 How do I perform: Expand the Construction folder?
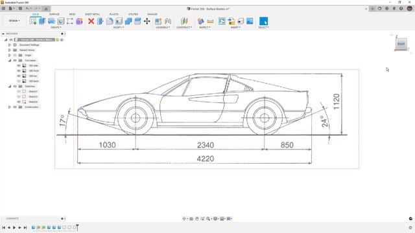coord(10,107)
